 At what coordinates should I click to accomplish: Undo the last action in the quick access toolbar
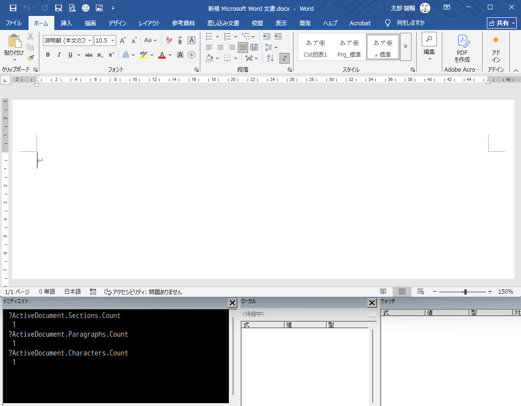[x=27, y=8]
